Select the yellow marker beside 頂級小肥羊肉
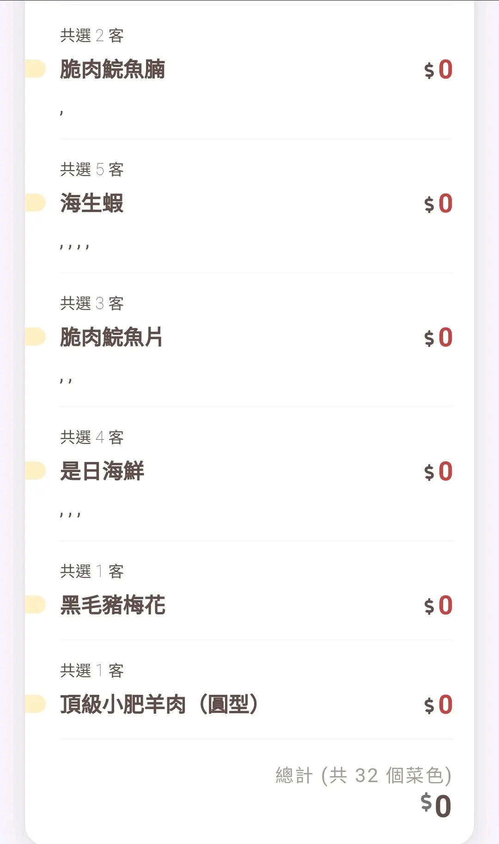The image size is (499, 844). coord(36,704)
